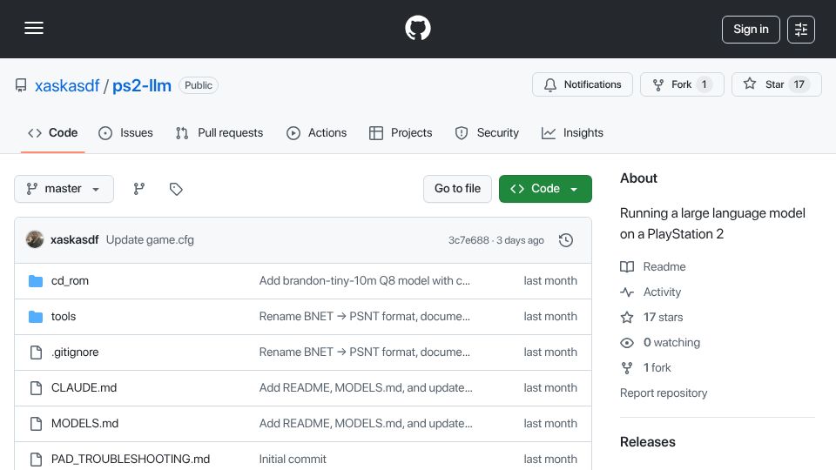Open the 0 watching link
The width and height of the screenshot is (836, 470).
671,343
